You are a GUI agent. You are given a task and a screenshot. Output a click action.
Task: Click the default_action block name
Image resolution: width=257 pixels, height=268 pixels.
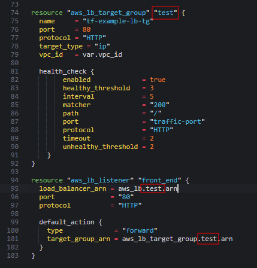pos(66,222)
